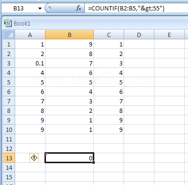Select row 3 header
Screen dimensions: 188x185
click(9, 63)
